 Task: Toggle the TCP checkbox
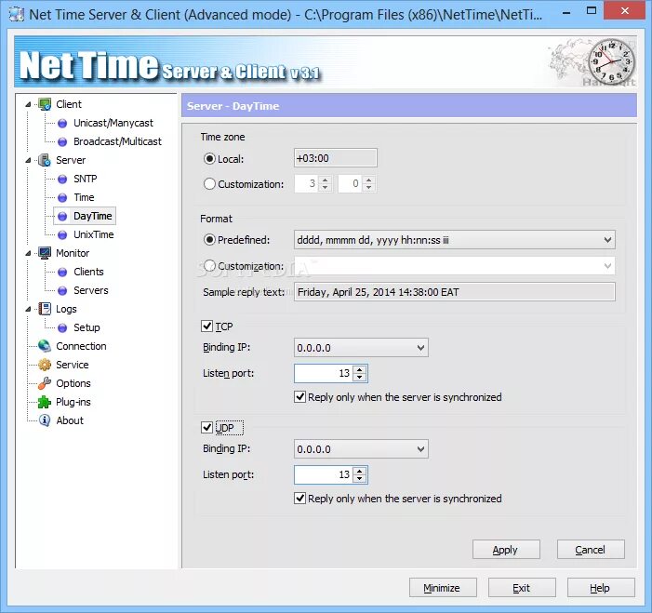point(206,326)
